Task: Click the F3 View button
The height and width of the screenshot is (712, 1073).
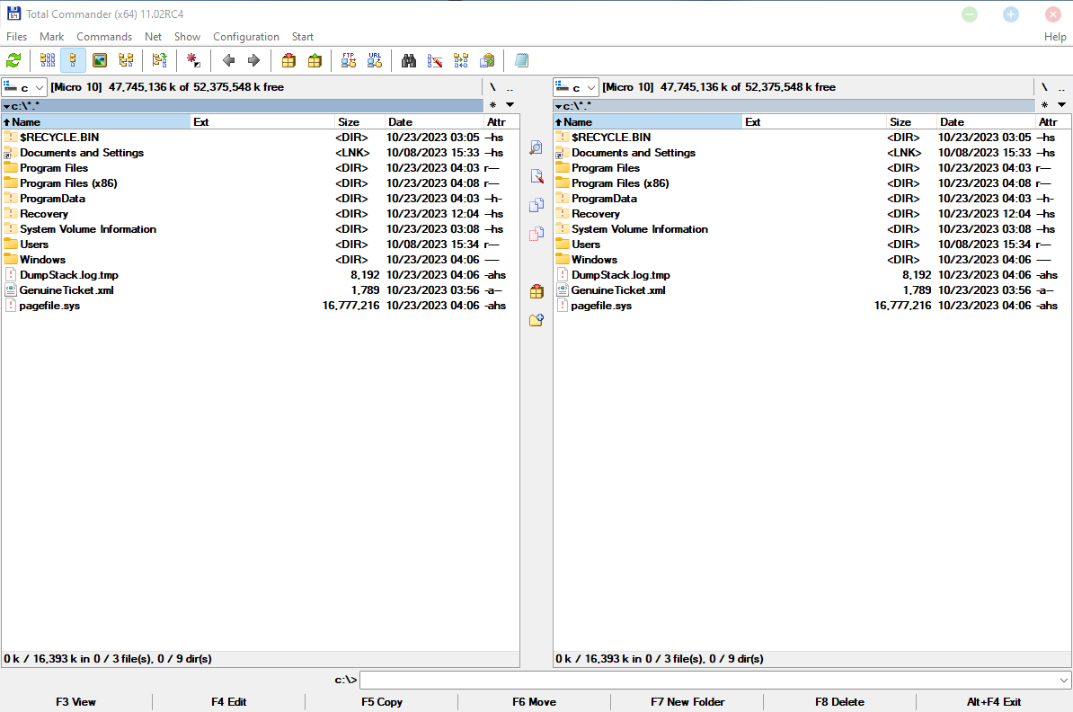Action: click(x=76, y=702)
